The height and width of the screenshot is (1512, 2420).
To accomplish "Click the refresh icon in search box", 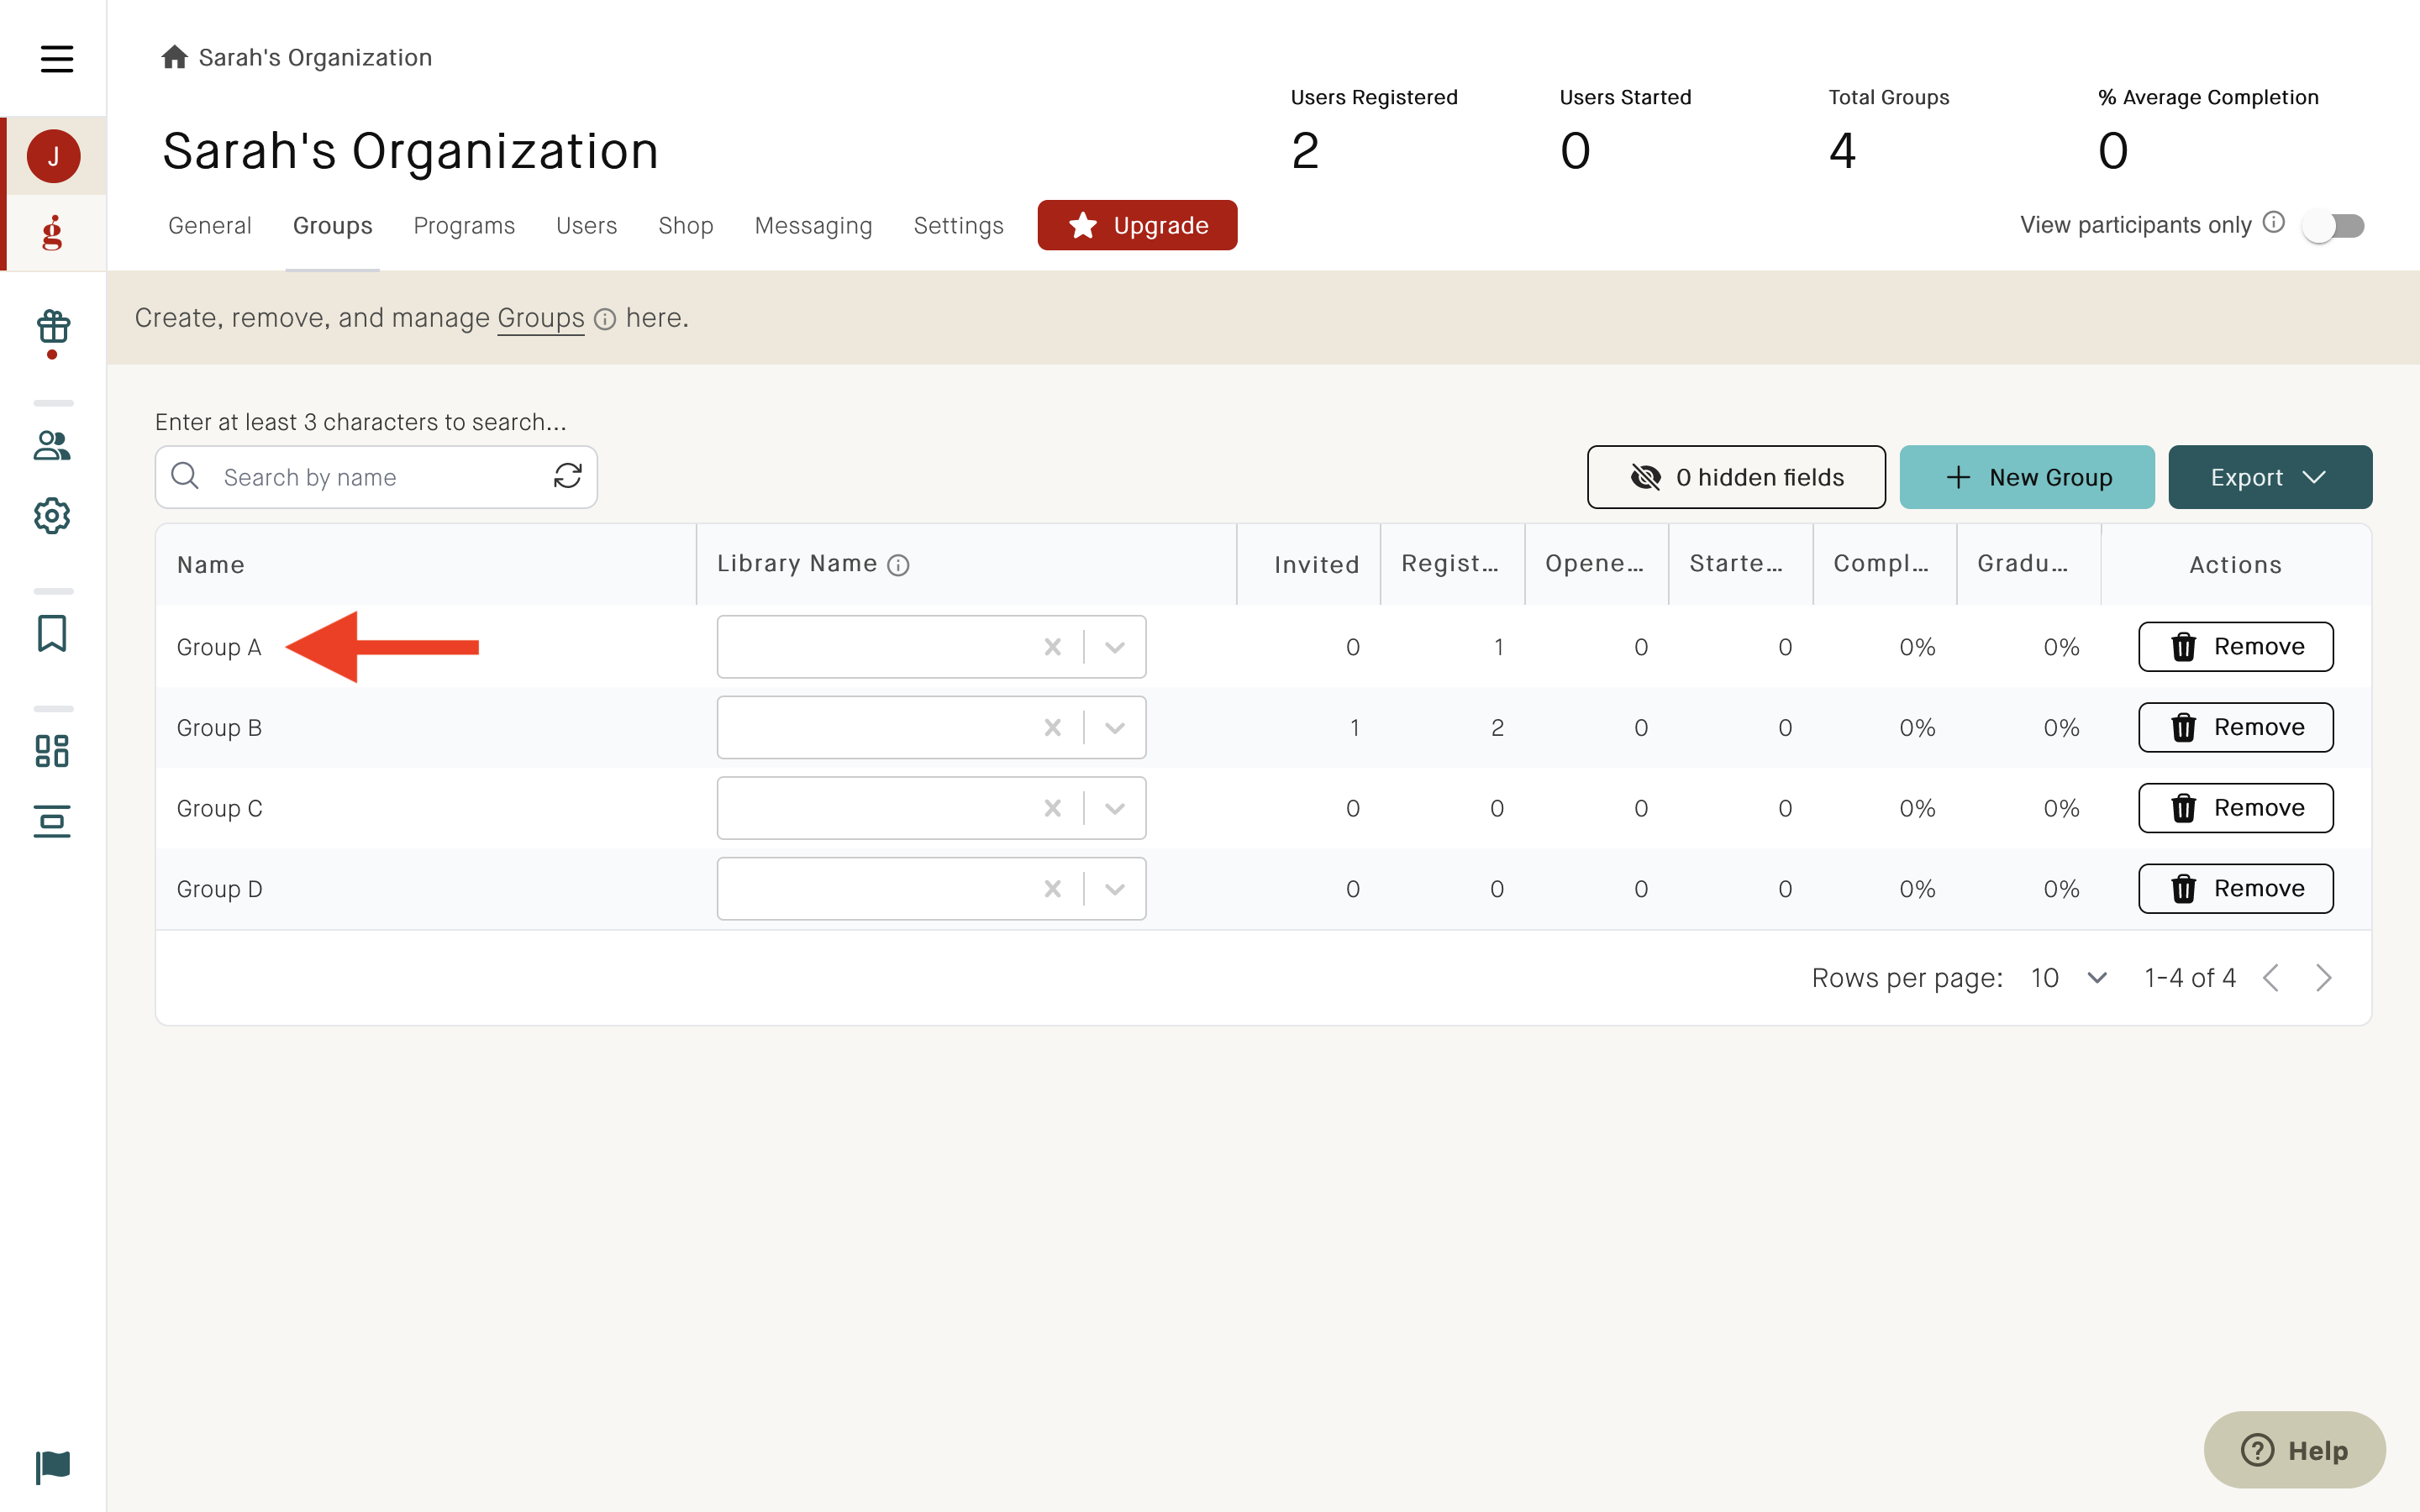I will pyautogui.click(x=567, y=476).
